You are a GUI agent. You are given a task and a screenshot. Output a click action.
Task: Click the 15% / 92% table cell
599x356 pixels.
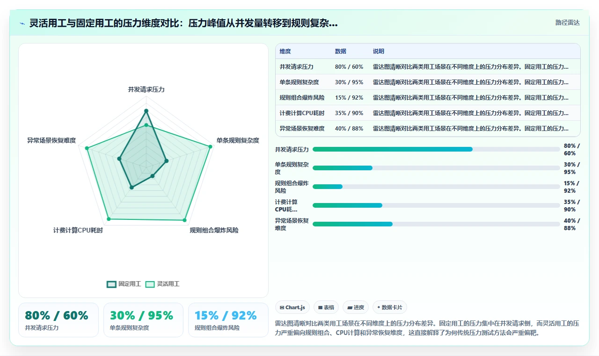[x=349, y=98]
